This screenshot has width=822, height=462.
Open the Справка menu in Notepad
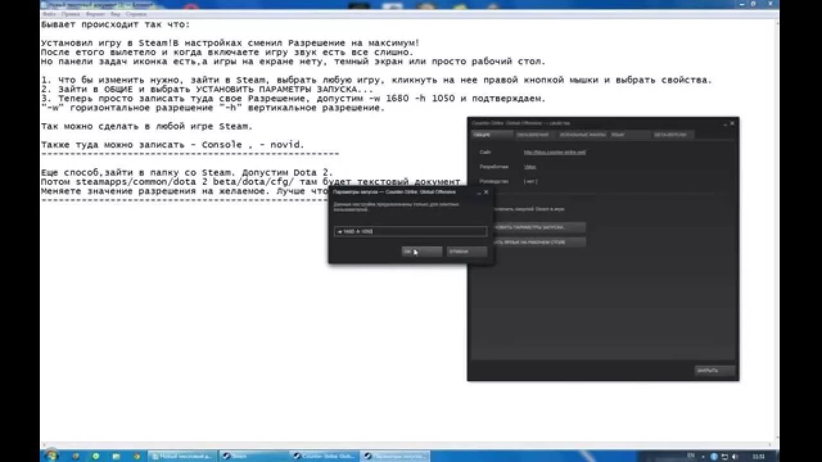coord(136,13)
